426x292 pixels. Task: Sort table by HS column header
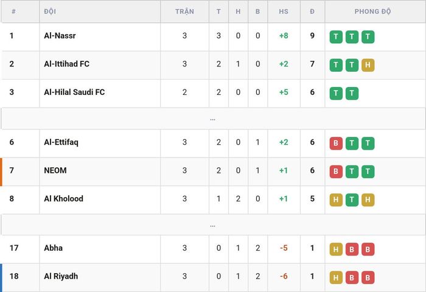click(x=284, y=12)
